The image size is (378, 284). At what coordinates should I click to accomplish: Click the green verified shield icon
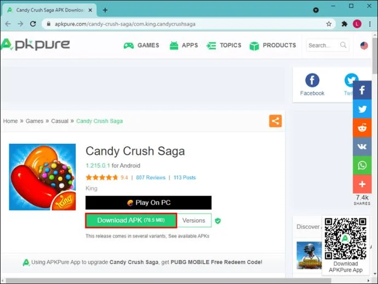click(x=217, y=221)
